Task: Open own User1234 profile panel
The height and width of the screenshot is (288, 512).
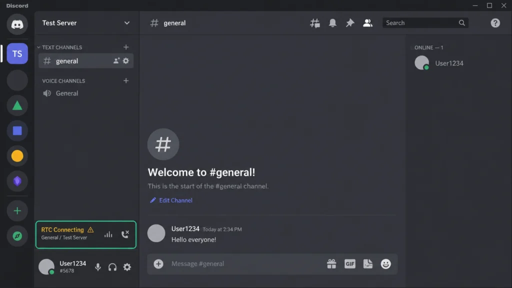Action: pos(62,267)
